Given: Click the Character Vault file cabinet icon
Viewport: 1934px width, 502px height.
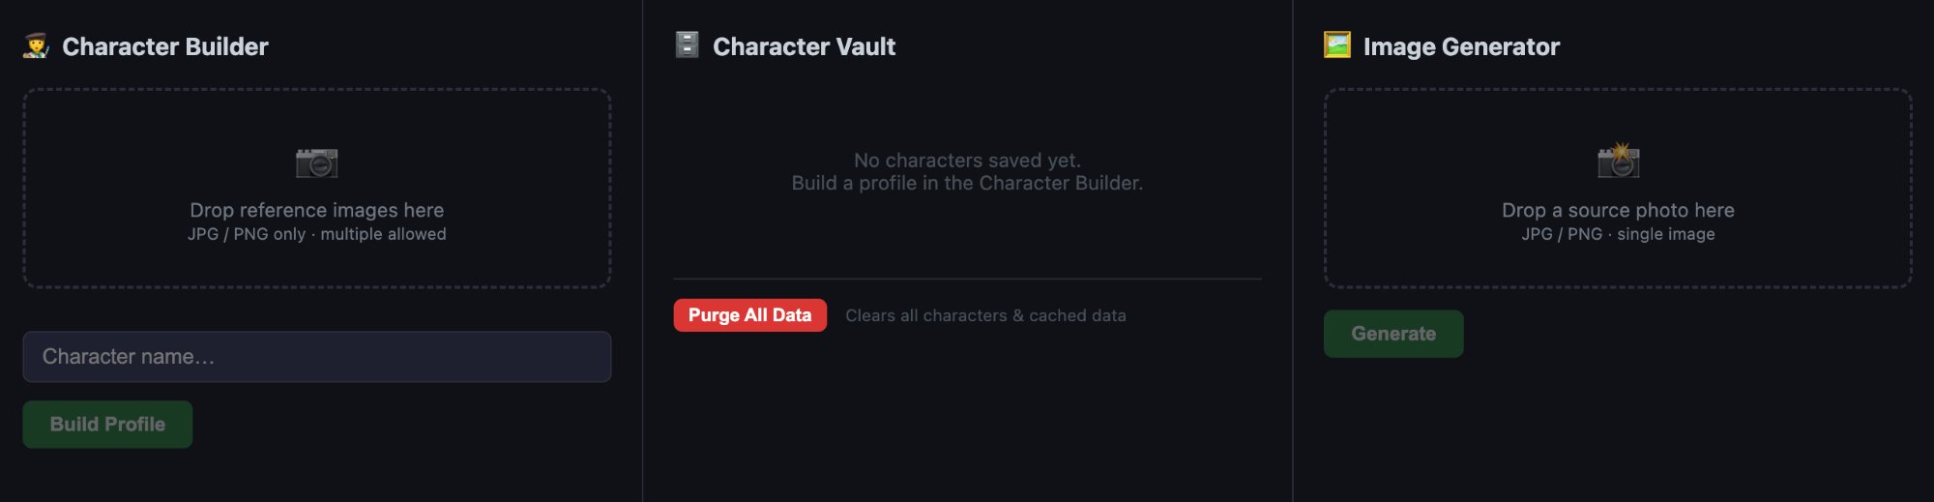Looking at the screenshot, I should coord(687,44).
